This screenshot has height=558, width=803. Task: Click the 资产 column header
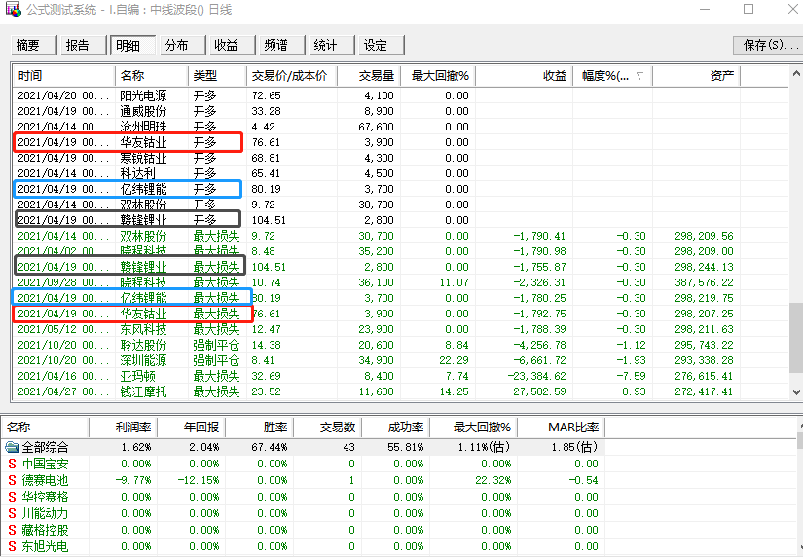[x=722, y=76]
